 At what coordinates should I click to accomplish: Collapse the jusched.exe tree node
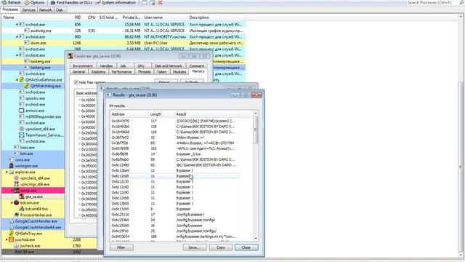pos(7,239)
